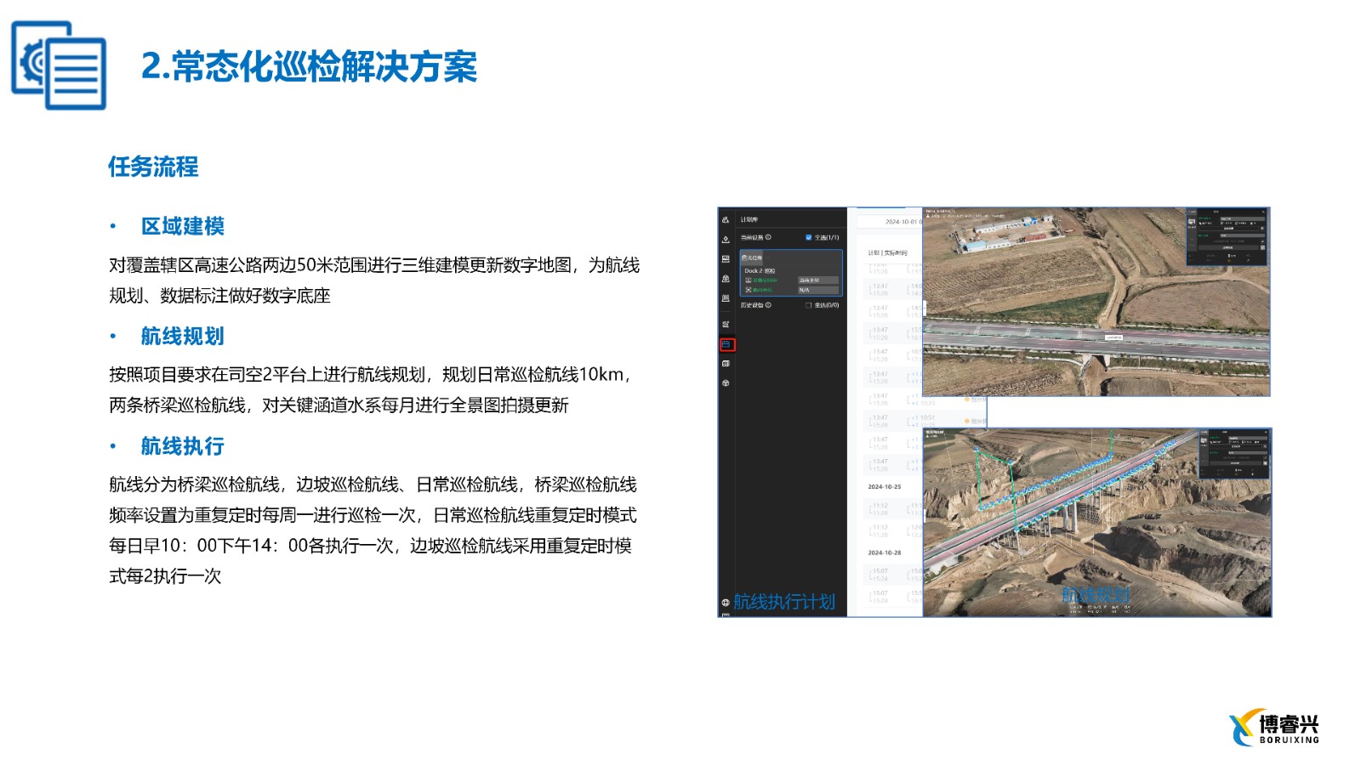
Task: Uncheck the 全选(1/1) checkbox
Action: (808, 237)
